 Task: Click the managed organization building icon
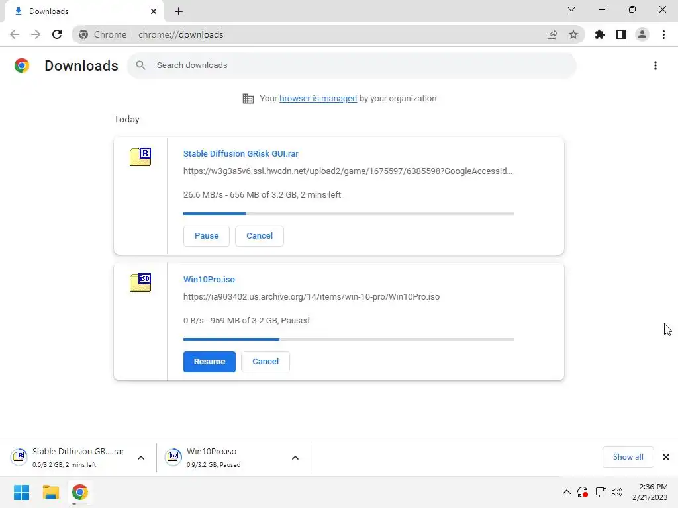point(248,99)
